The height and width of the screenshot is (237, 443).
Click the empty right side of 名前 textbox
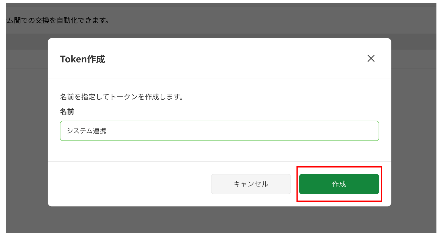pyautogui.click(x=285, y=131)
